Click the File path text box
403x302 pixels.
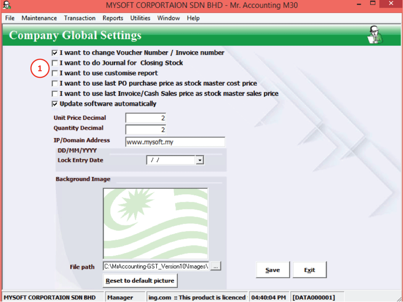point(156,266)
